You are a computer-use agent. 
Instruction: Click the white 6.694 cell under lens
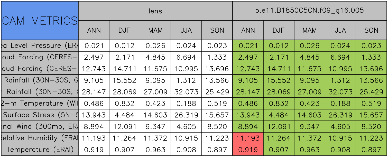pyautogui.click(x=186, y=57)
